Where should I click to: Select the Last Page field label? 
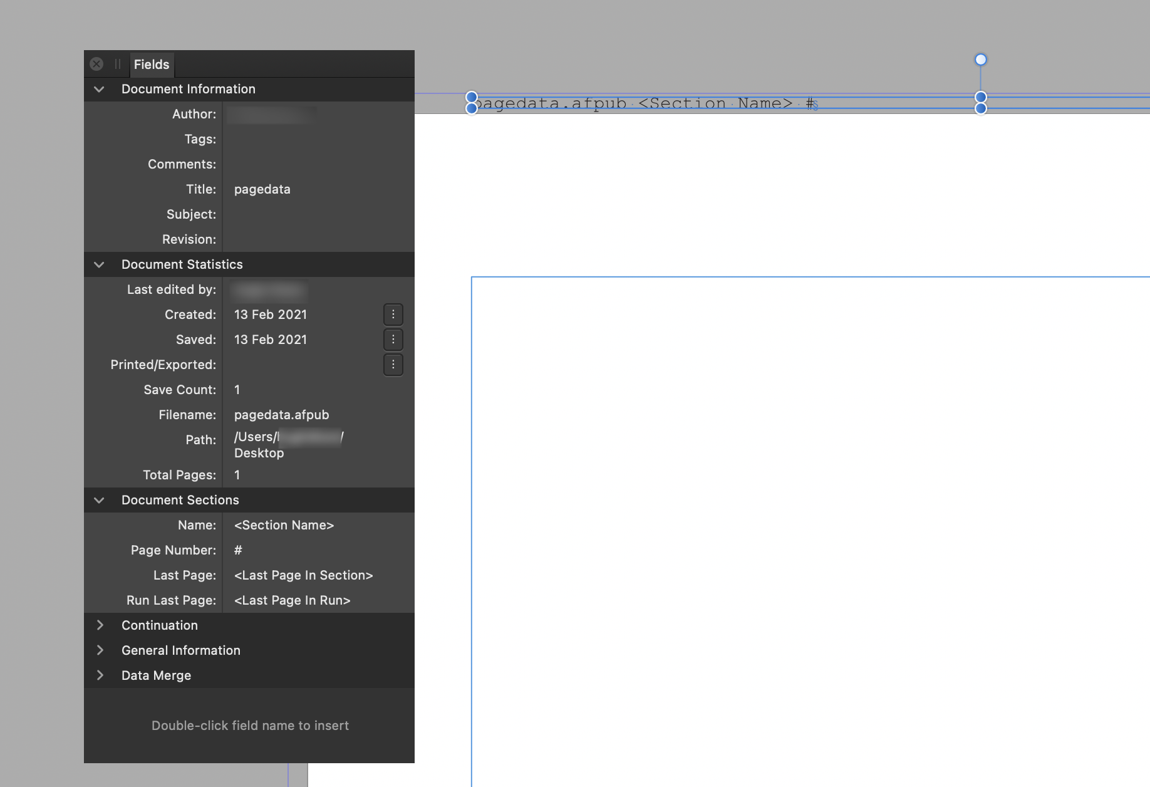point(185,575)
